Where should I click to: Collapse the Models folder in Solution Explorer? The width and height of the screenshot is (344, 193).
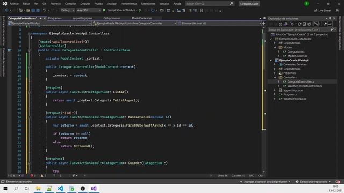pos(275,47)
